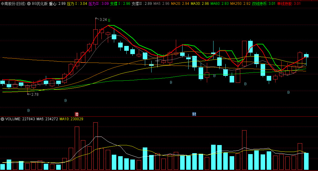Screen dimensions: 318x171
Task: Click the volume MA5: 234272 label
Action: coord(47,119)
